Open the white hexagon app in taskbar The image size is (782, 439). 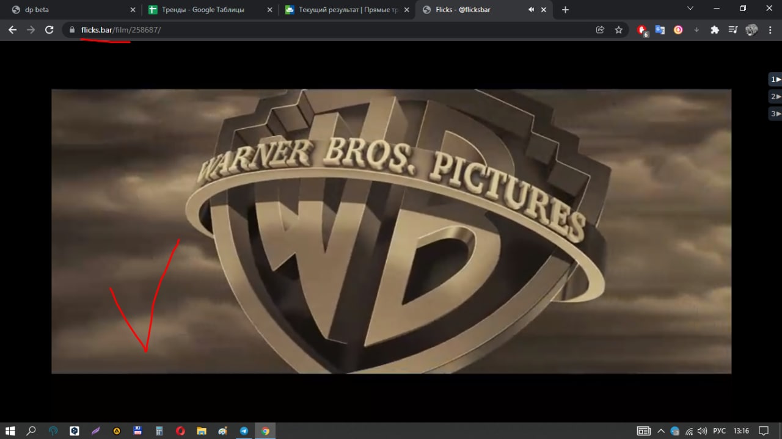click(75, 430)
